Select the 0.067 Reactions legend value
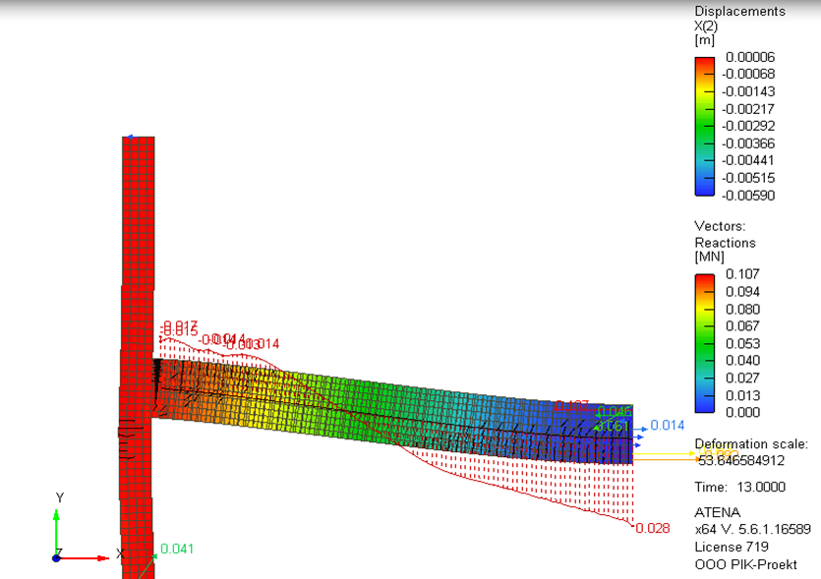 coord(742,325)
